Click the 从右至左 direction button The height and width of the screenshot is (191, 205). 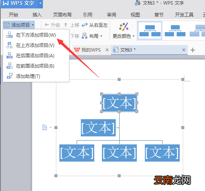(x=95, y=25)
